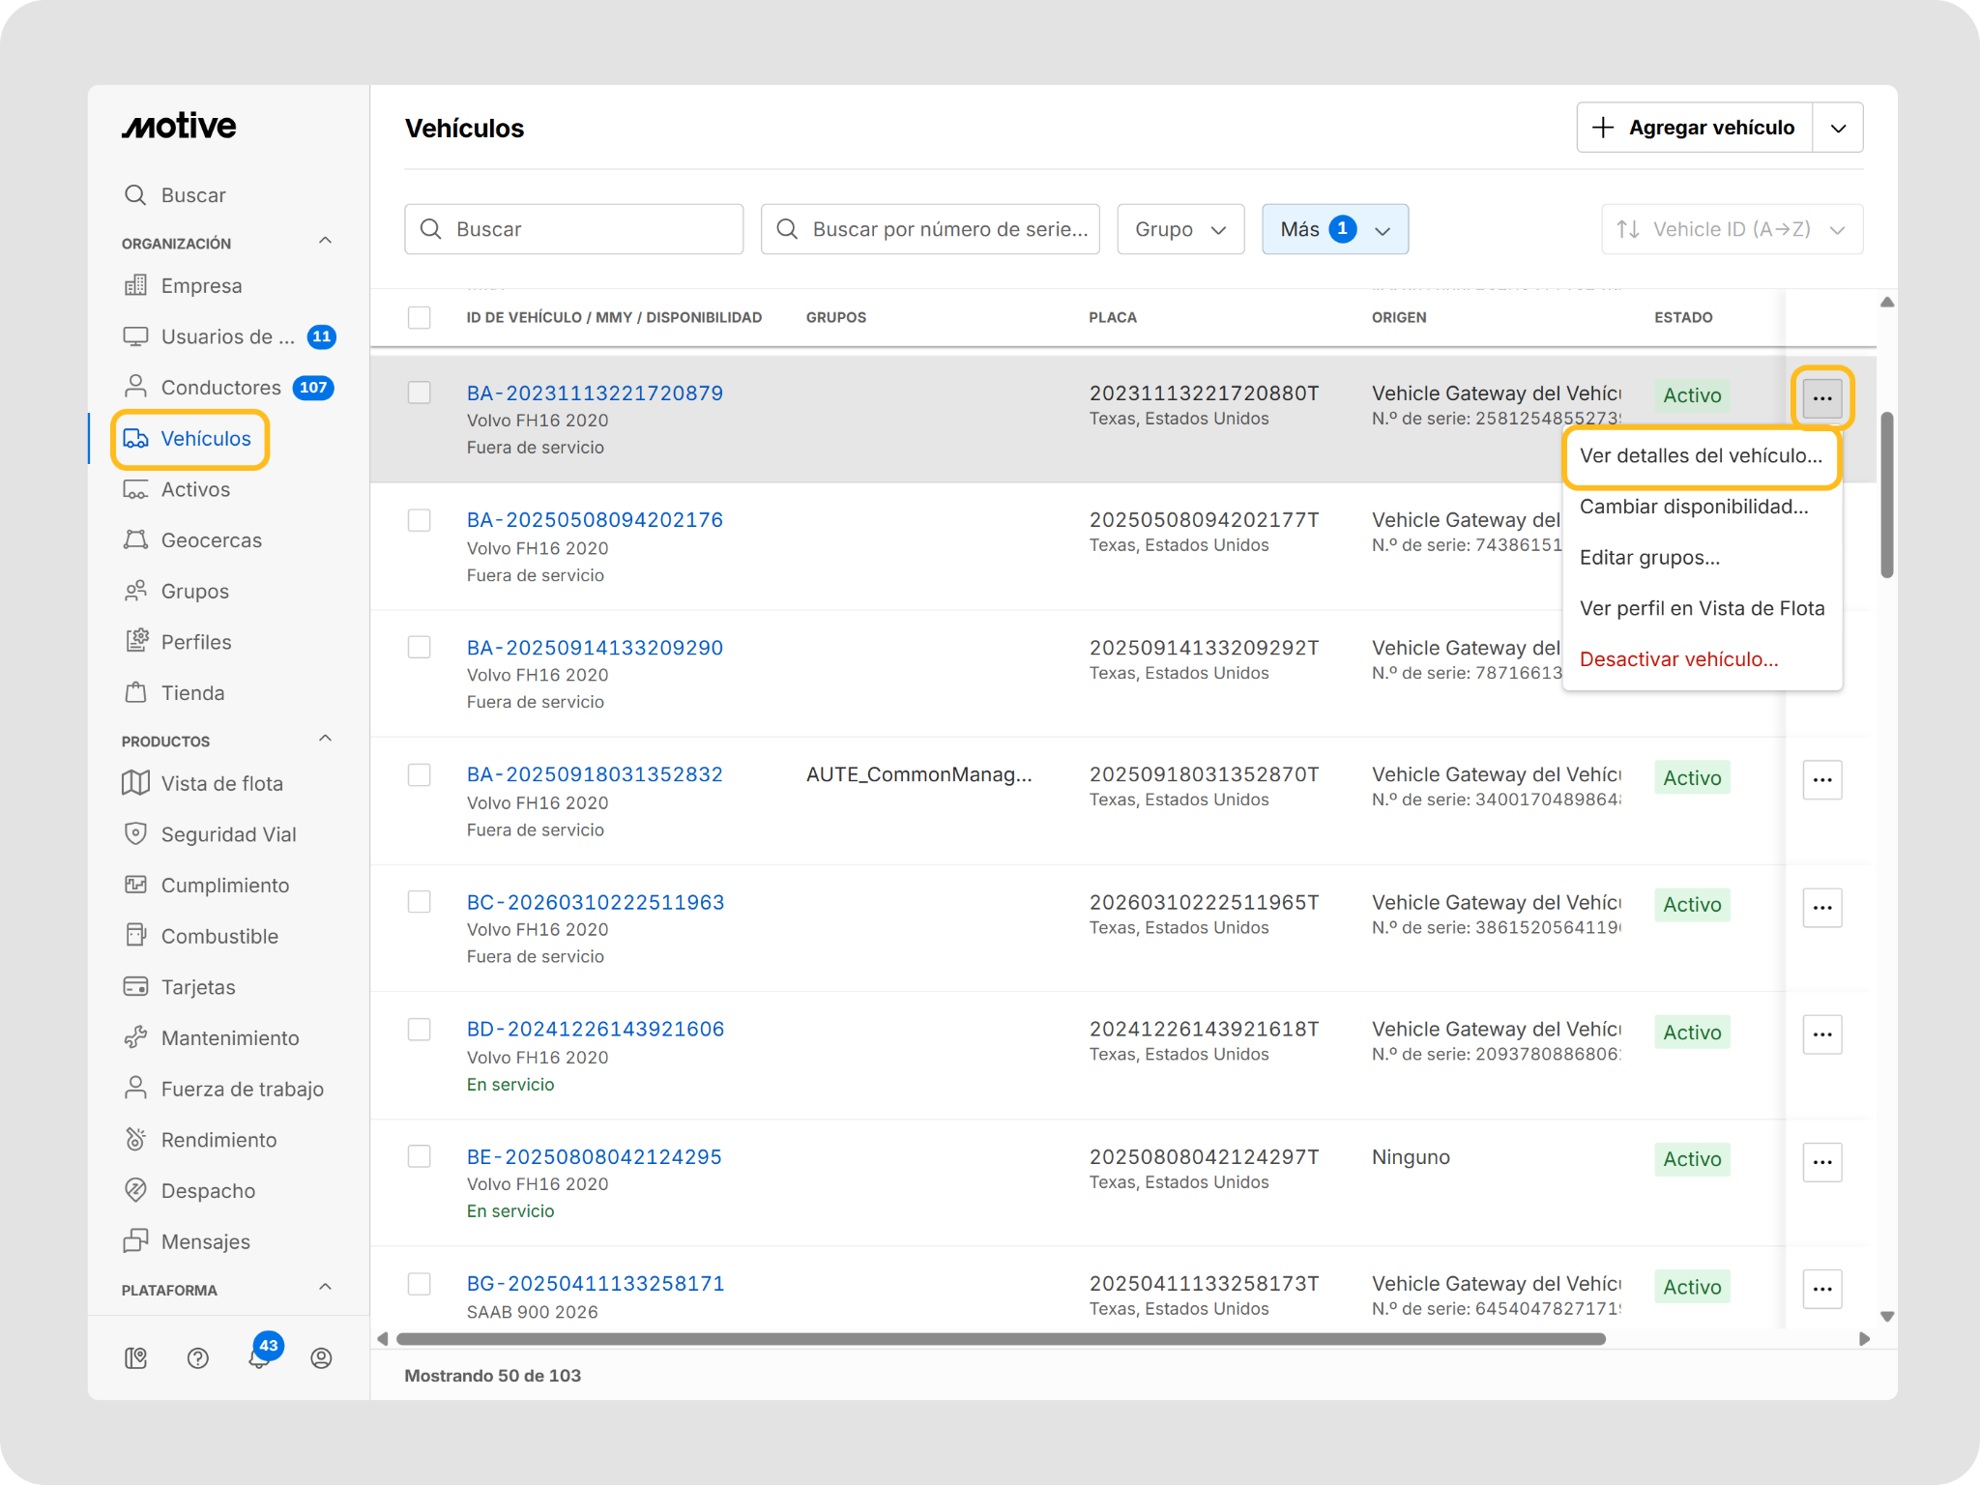Open the map pin icon in the bottom bar
Image resolution: width=1980 pixels, height=1485 pixels.
[136, 1358]
